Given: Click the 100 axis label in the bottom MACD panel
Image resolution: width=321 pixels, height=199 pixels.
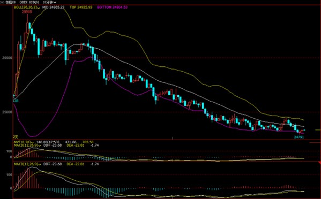Looking at the screenshot, I should [x=10, y=175].
